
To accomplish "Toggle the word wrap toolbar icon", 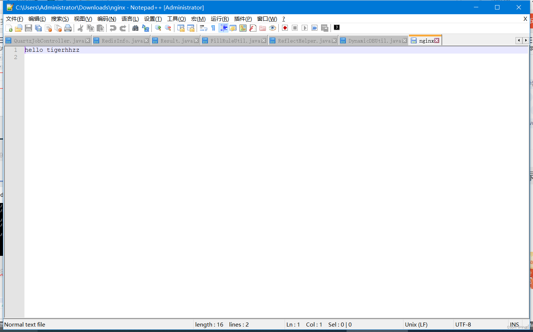I will point(204,28).
